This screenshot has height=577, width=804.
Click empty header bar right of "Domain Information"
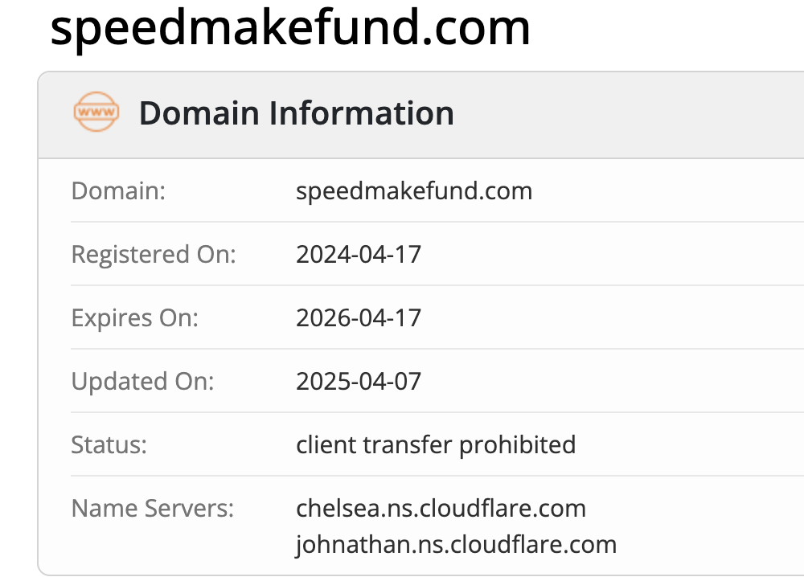tap(627, 113)
